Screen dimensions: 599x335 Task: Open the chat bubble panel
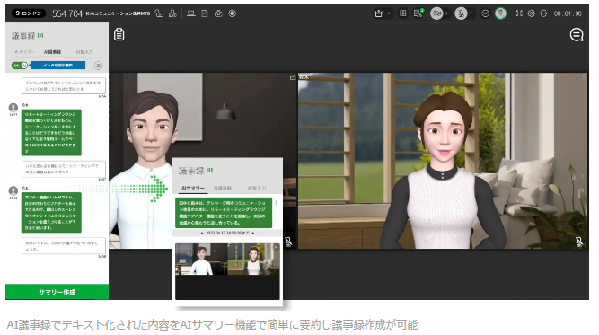click(x=576, y=35)
